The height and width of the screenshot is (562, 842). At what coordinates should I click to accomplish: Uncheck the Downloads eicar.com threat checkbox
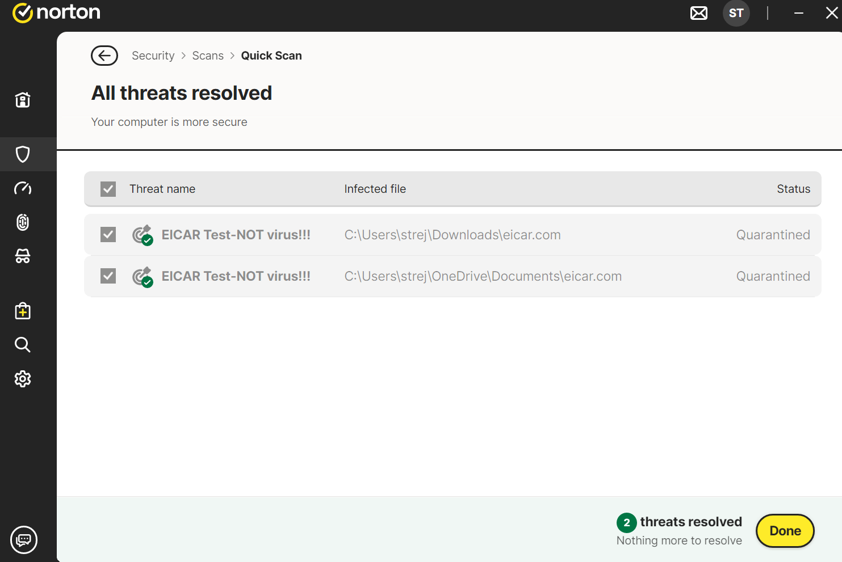(108, 235)
